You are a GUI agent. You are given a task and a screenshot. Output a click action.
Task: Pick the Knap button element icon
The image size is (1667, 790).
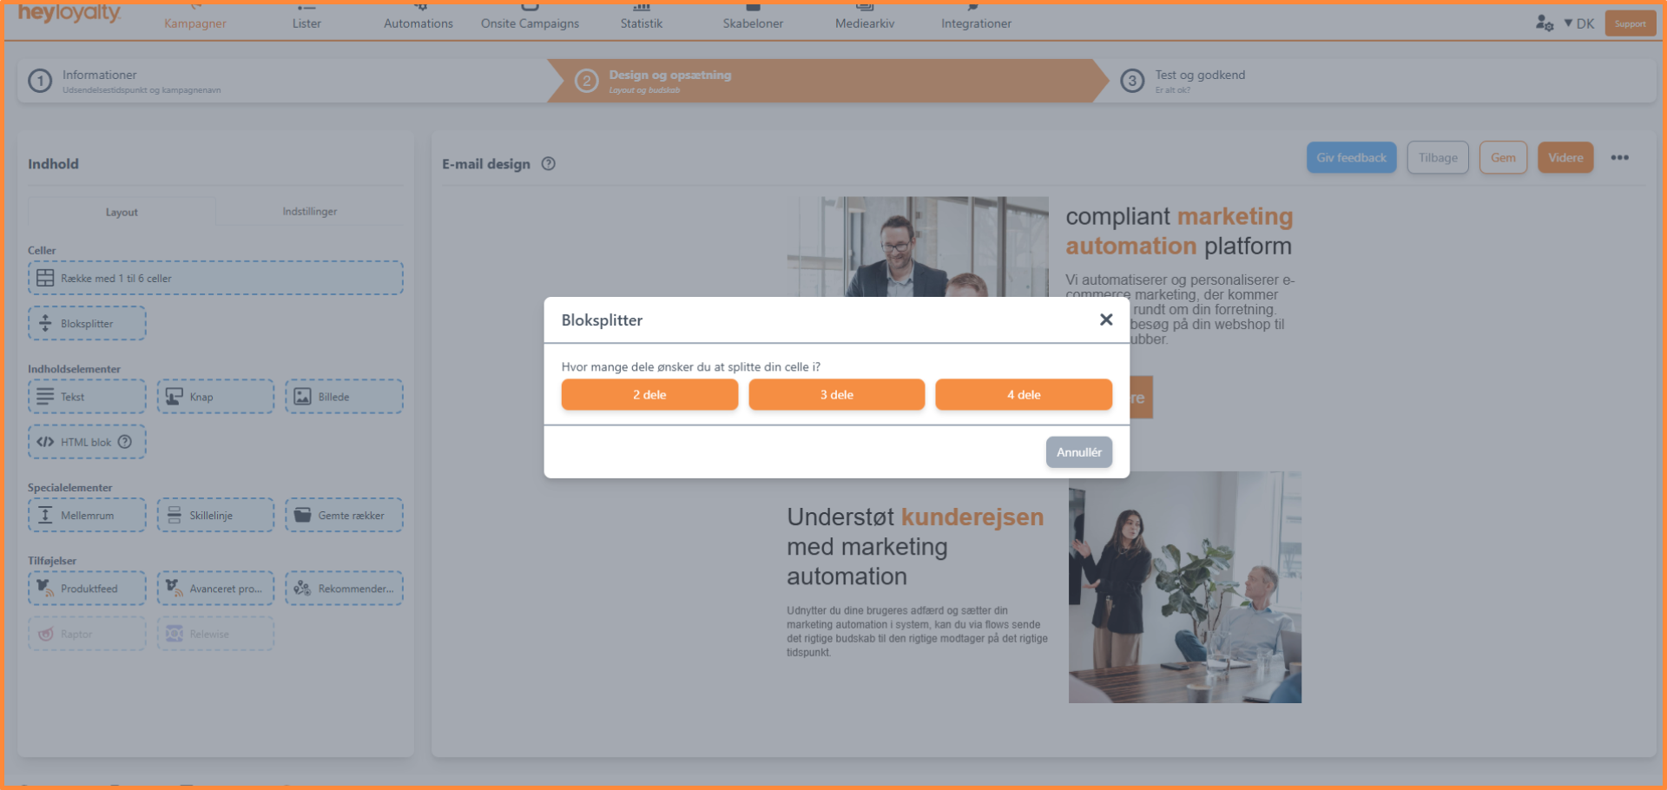click(175, 397)
